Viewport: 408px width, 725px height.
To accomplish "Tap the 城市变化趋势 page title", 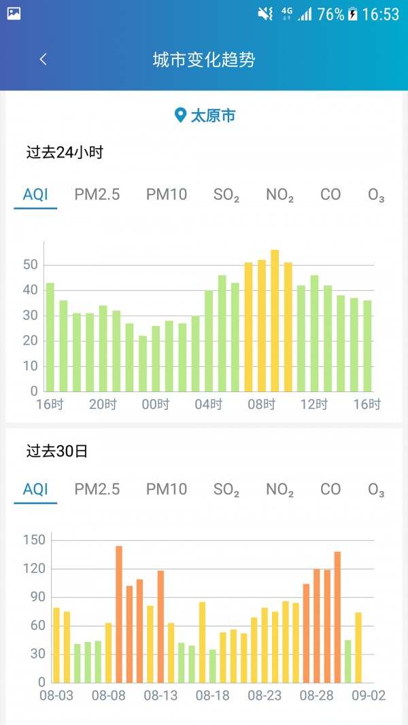I will tap(204, 60).
